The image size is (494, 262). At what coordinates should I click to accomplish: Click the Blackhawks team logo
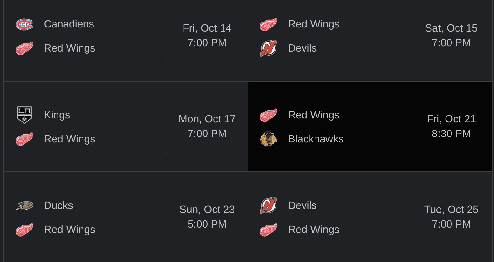[269, 139]
